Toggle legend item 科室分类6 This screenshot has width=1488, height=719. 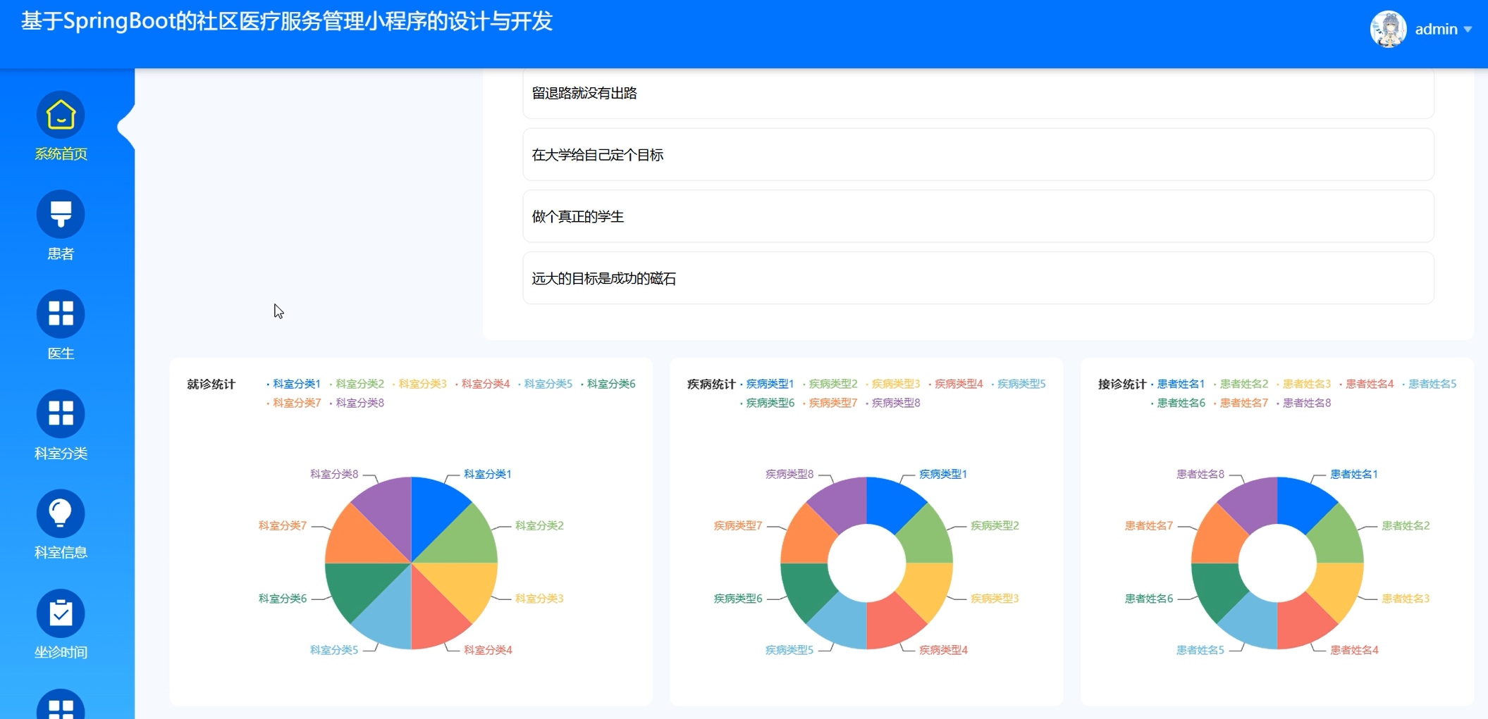coord(608,384)
